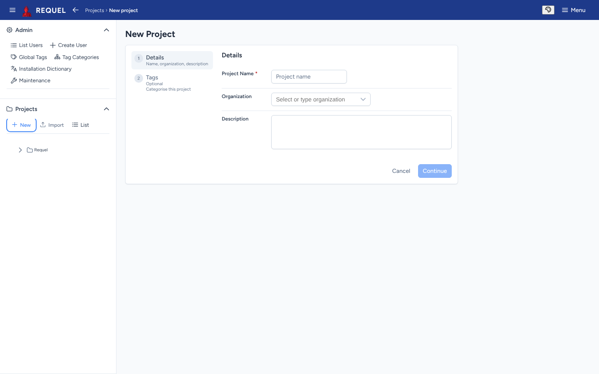The width and height of the screenshot is (599, 374).
Task: Click List in Projects section
Action: point(81,125)
